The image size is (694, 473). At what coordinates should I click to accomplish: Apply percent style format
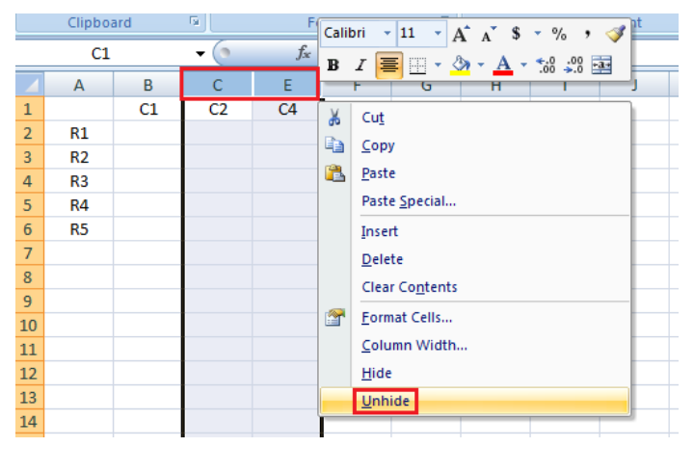click(559, 34)
